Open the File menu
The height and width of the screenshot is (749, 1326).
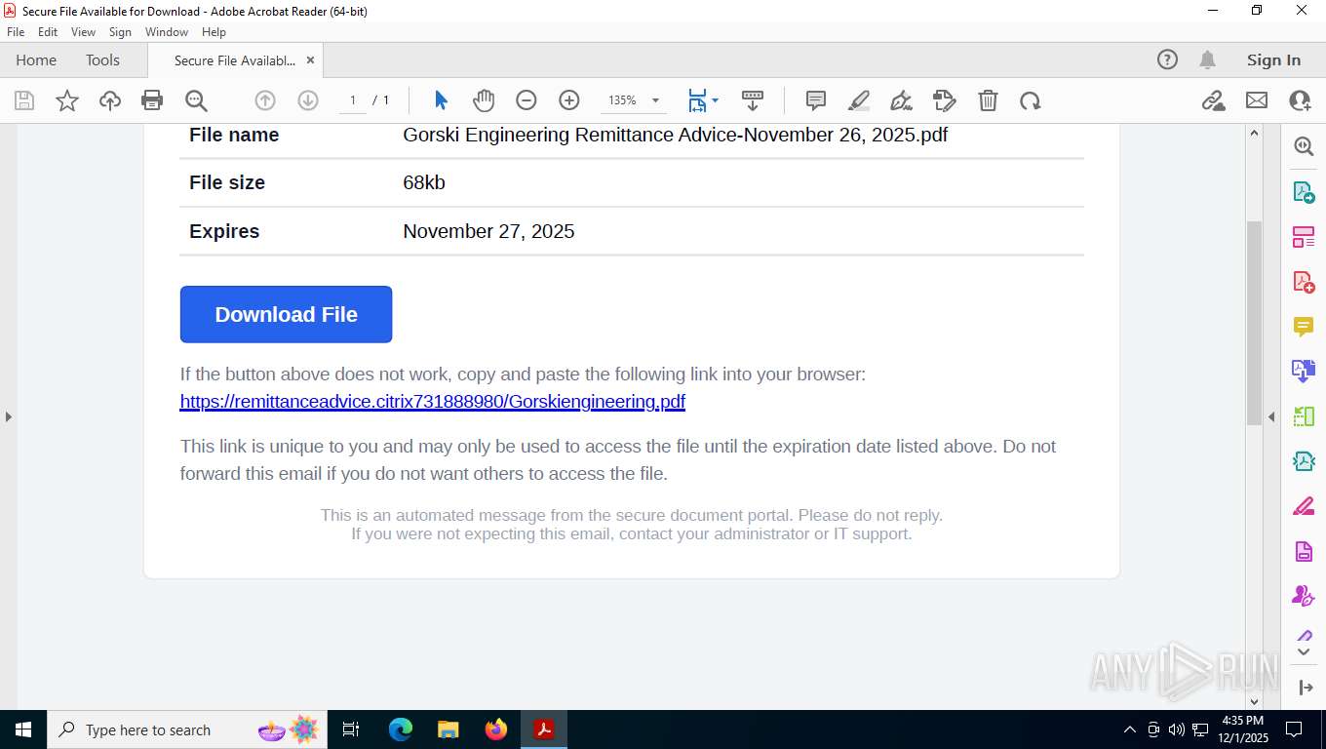pyautogui.click(x=16, y=32)
